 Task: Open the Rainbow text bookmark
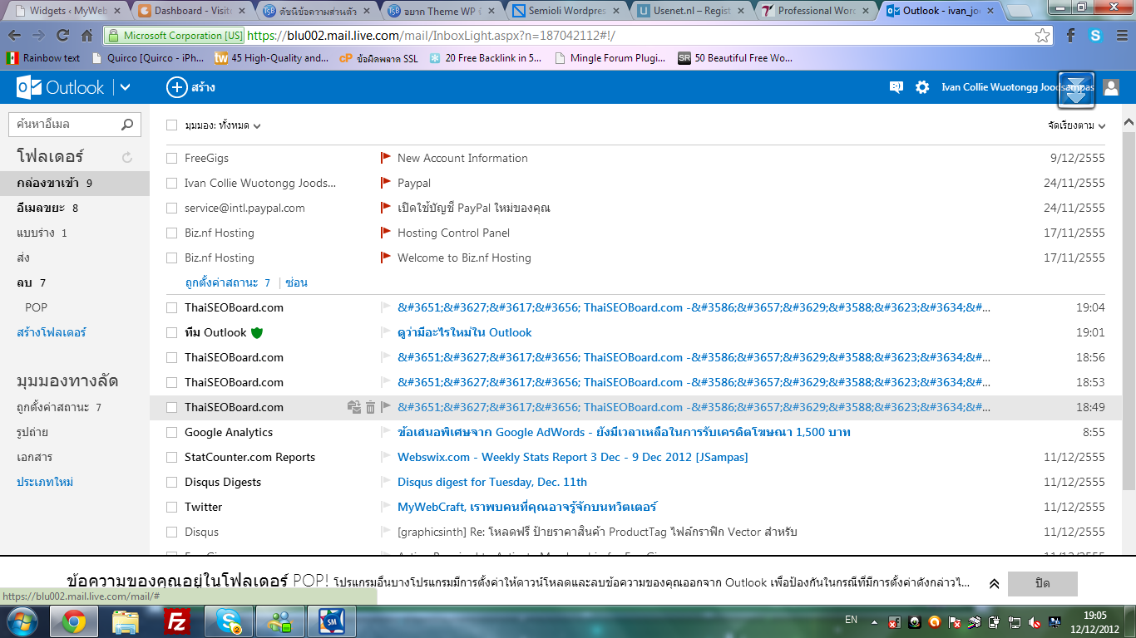[43, 58]
